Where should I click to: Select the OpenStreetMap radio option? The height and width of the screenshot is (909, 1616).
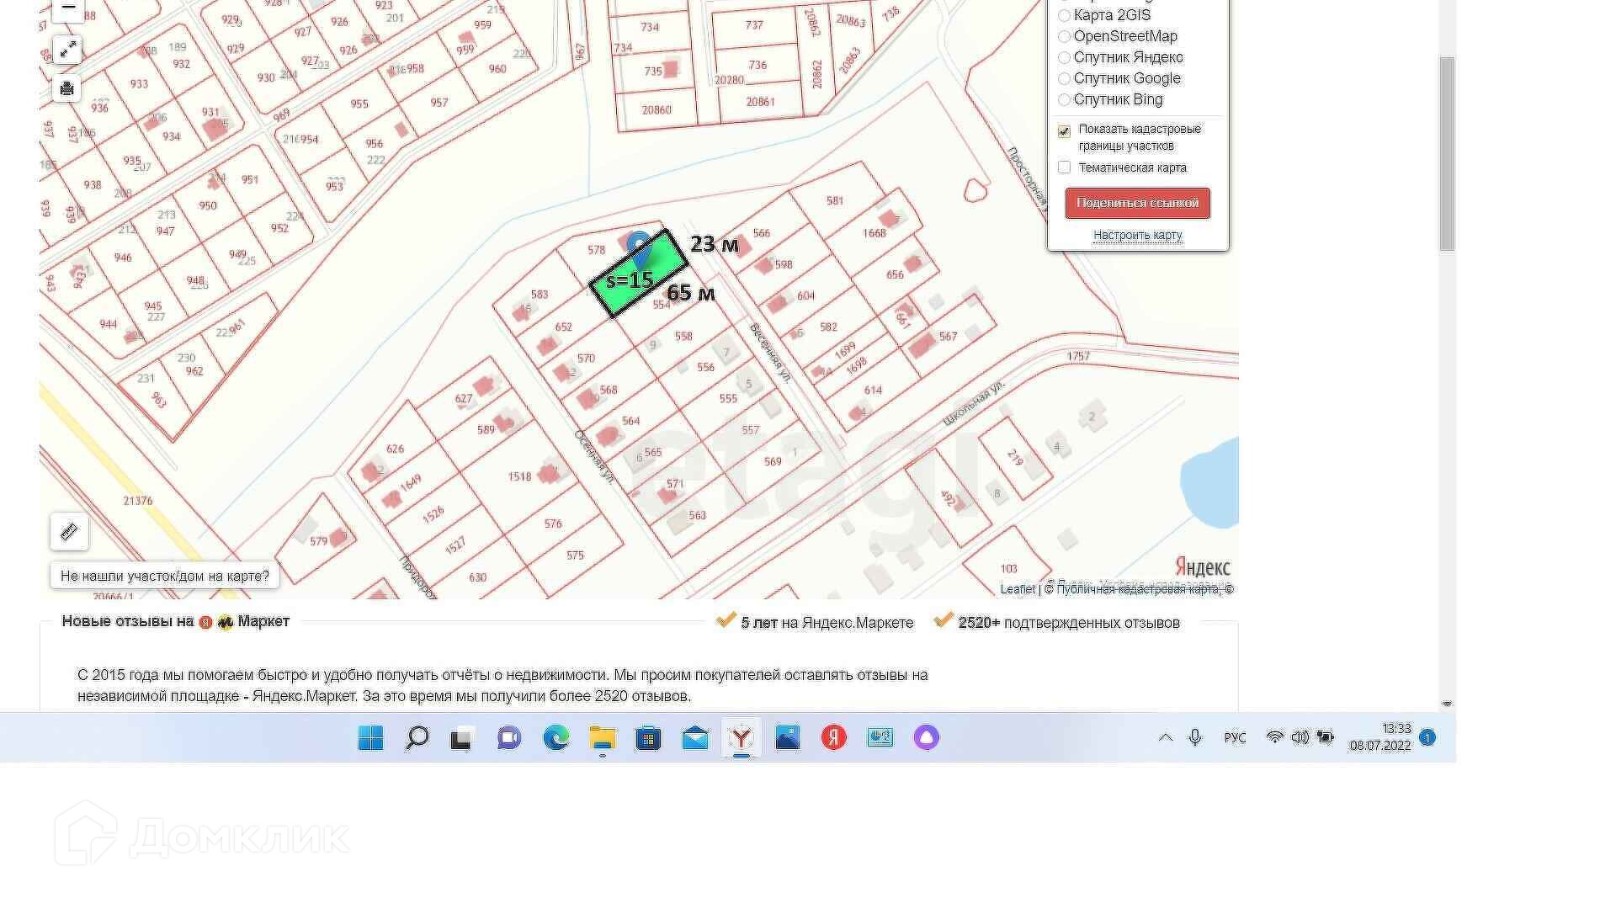tap(1065, 36)
